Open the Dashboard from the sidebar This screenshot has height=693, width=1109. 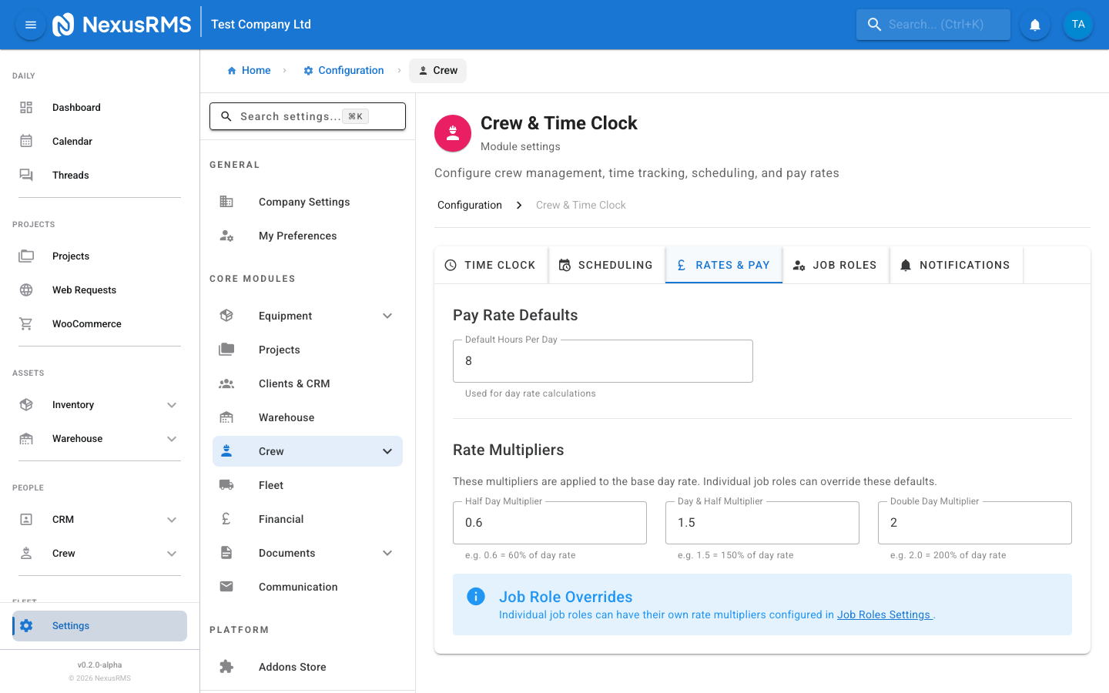click(76, 107)
